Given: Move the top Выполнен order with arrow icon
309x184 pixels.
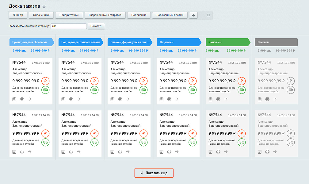Looking at the screenshot, I should point(226,99).
